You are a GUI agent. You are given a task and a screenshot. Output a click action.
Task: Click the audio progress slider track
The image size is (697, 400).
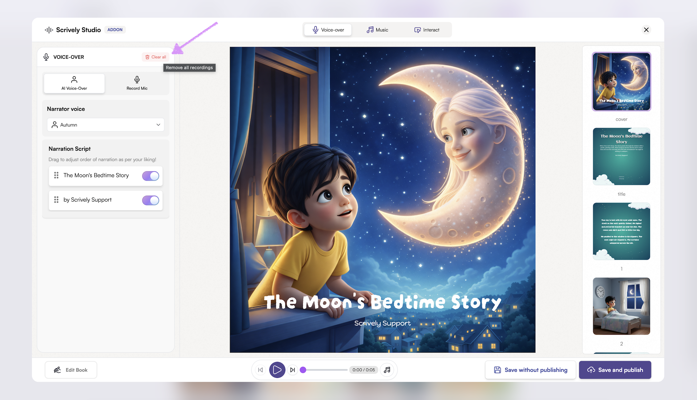(326, 370)
